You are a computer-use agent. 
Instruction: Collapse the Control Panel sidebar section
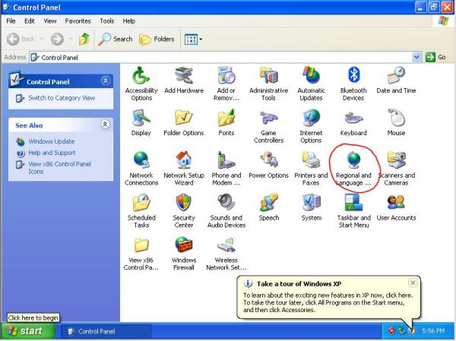[106, 81]
